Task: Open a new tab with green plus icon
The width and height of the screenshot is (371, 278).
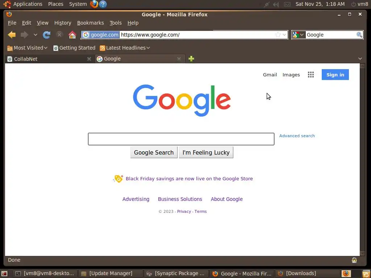Action: (x=191, y=59)
